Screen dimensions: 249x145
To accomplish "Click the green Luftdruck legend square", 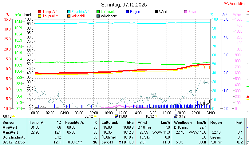I will tap(98, 12).
